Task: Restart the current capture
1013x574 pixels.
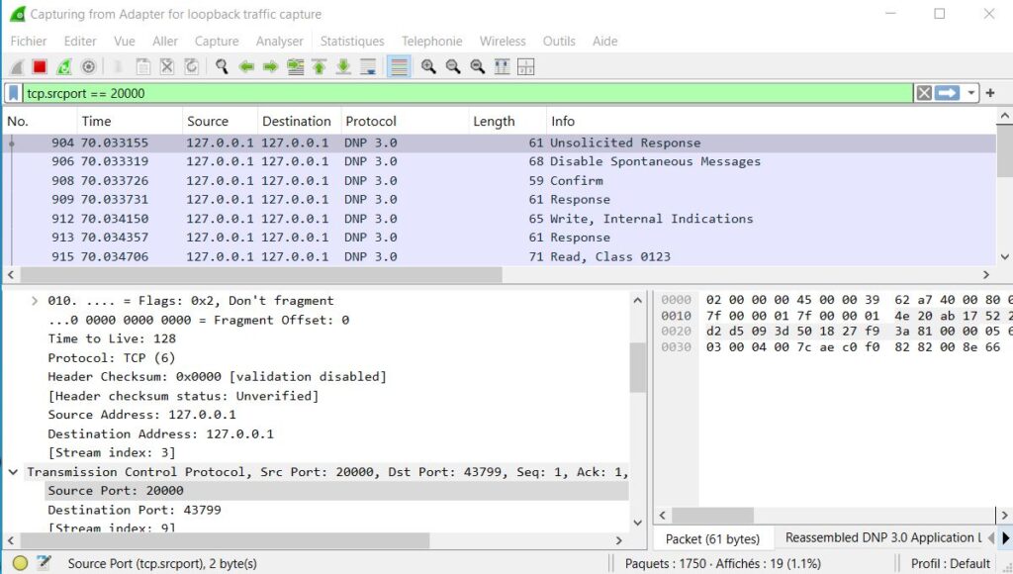Action: [x=63, y=66]
